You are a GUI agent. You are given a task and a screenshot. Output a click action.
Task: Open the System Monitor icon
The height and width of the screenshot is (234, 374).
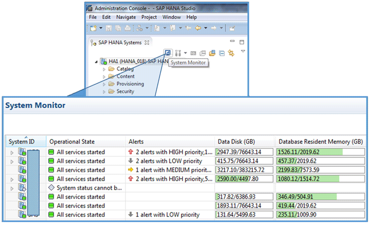[x=168, y=52]
